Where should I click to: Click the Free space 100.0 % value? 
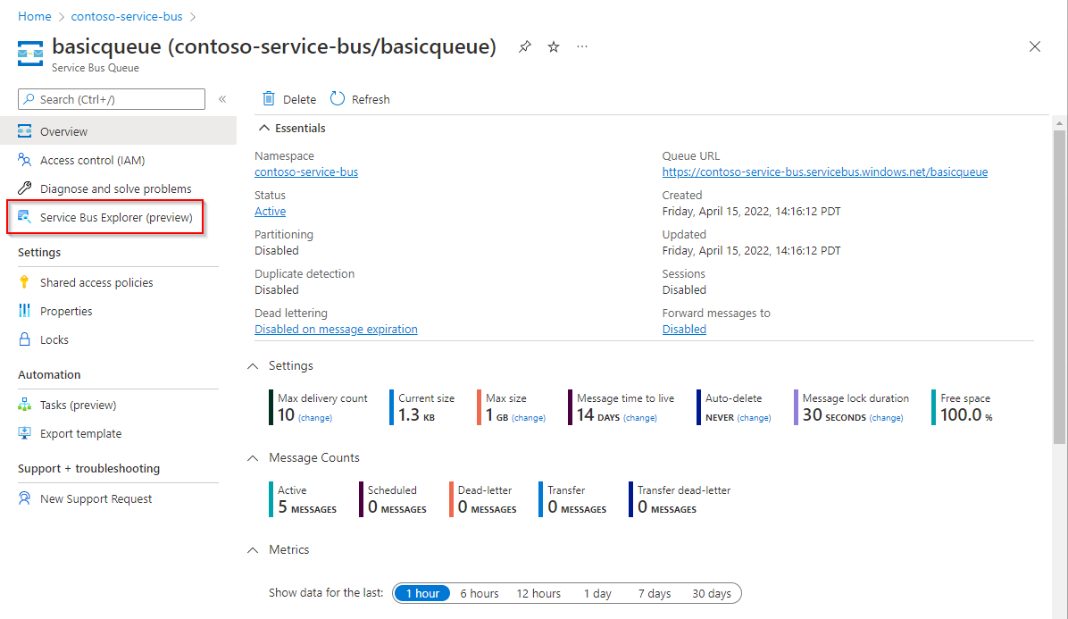(x=966, y=415)
